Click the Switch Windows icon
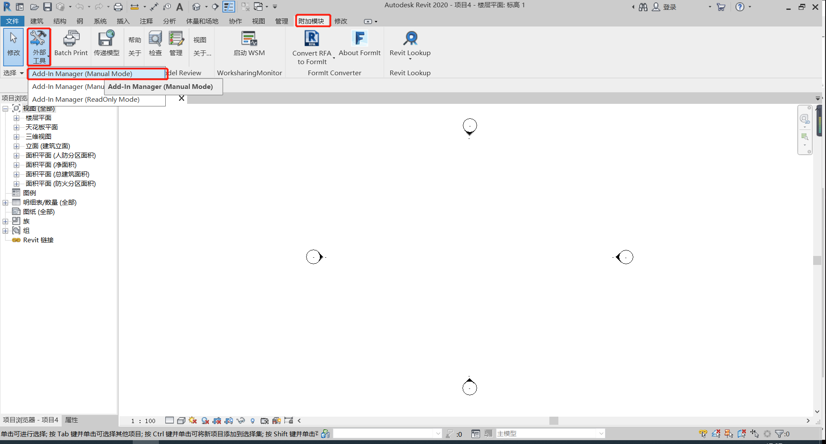Image resolution: width=826 pixels, height=444 pixels. 258,7
